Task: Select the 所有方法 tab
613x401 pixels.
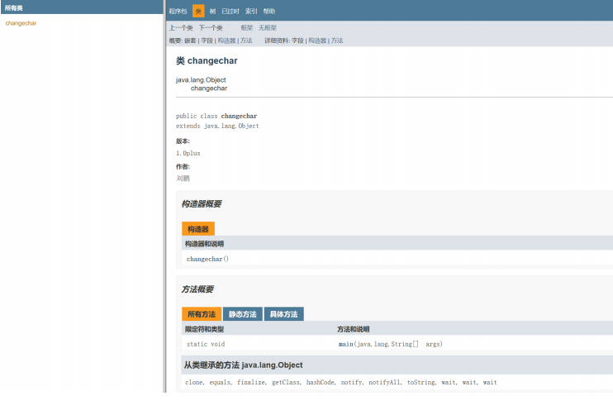Action: [202, 314]
